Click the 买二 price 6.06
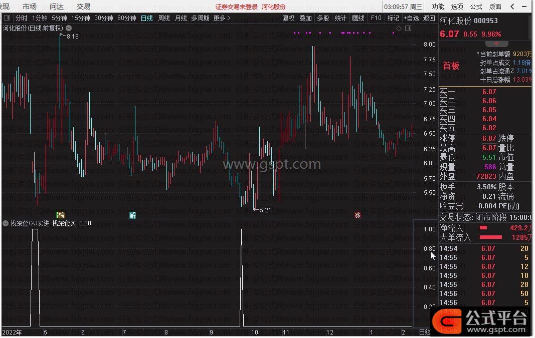This screenshot has height=338, width=535. coord(489,101)
